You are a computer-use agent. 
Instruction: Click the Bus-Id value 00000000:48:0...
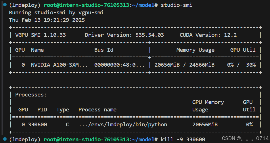(x=119, y=65)
